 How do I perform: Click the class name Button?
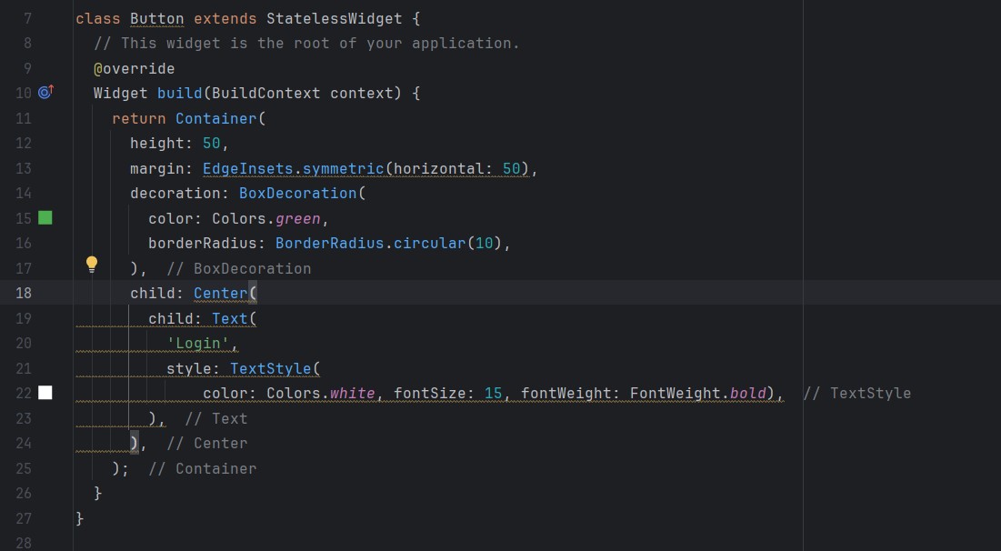(157, 19)
